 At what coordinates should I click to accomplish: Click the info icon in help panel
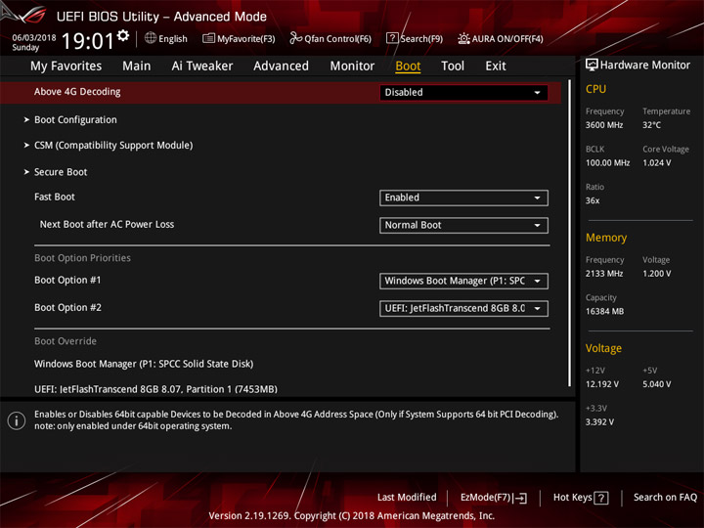pos(17,420)
